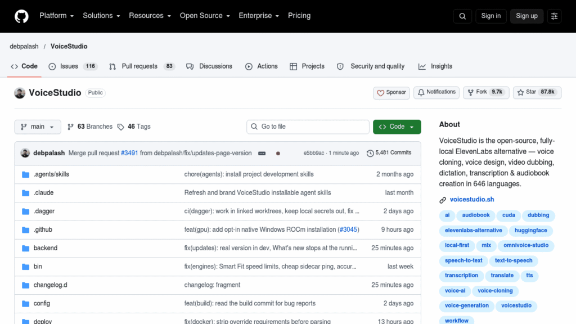
Task: Expand the Resources dropdown menu
Action: point(150,16)
